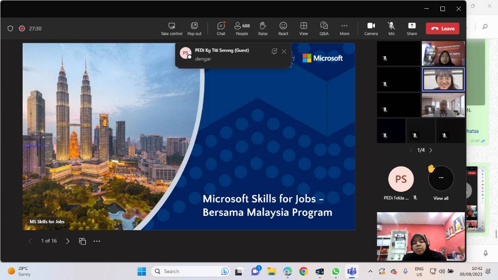Open the More actions menu
498x280 pixels.
[x=344, y=29]
